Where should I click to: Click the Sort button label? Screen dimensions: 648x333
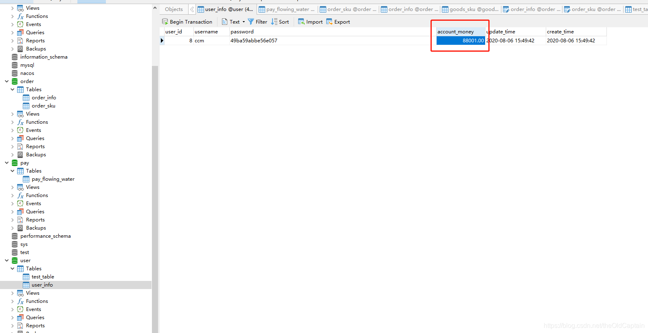tap(284, 22)
